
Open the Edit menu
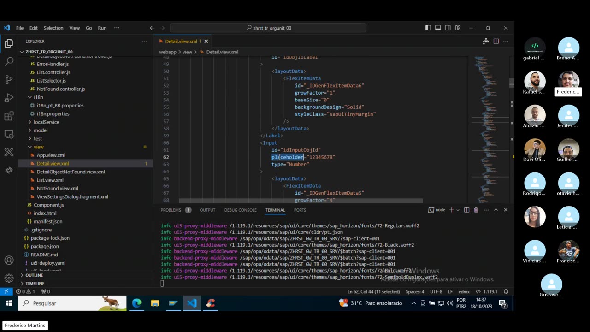tap(34, 28)
